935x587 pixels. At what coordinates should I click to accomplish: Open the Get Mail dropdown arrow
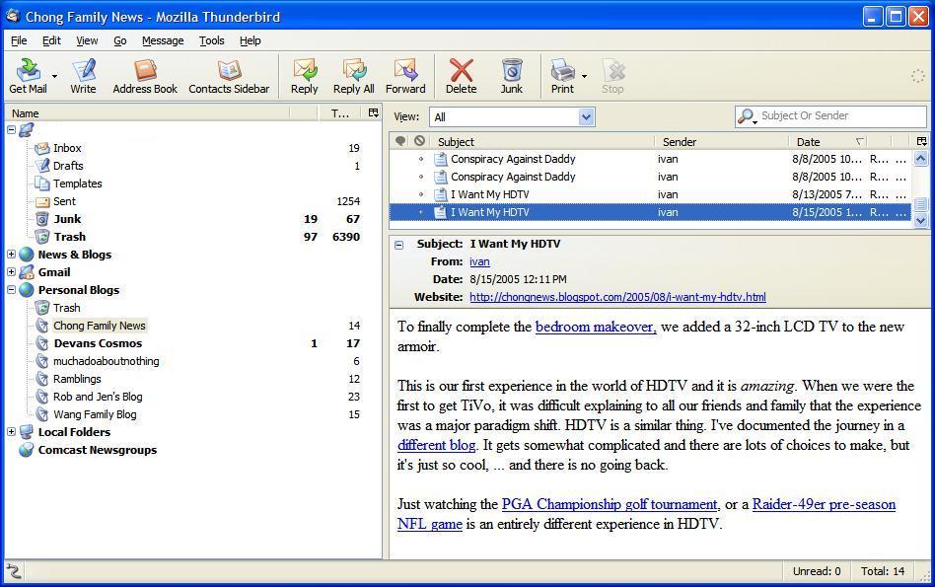[x=54, y=76]
